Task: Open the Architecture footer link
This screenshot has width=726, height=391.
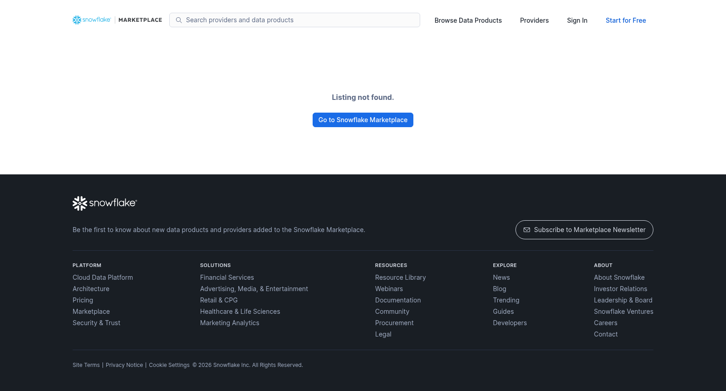Action: 91,289
